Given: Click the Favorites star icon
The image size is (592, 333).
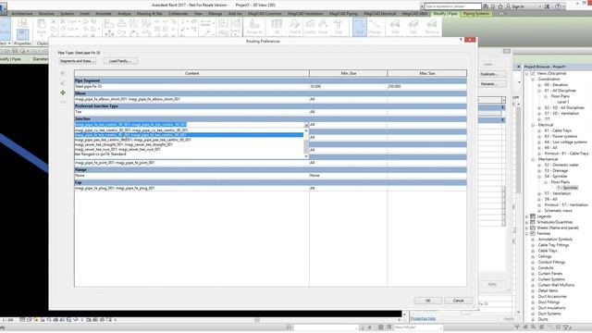Looking at the screenshot, I should click(x=500, y=6).
